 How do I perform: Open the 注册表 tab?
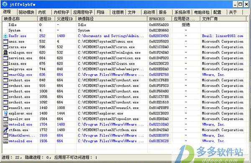coord(118,12)
